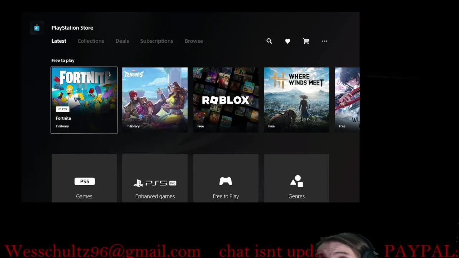Switch to the Latest tab
This screenshot has width=459, height=258.
tap(59, 41)
